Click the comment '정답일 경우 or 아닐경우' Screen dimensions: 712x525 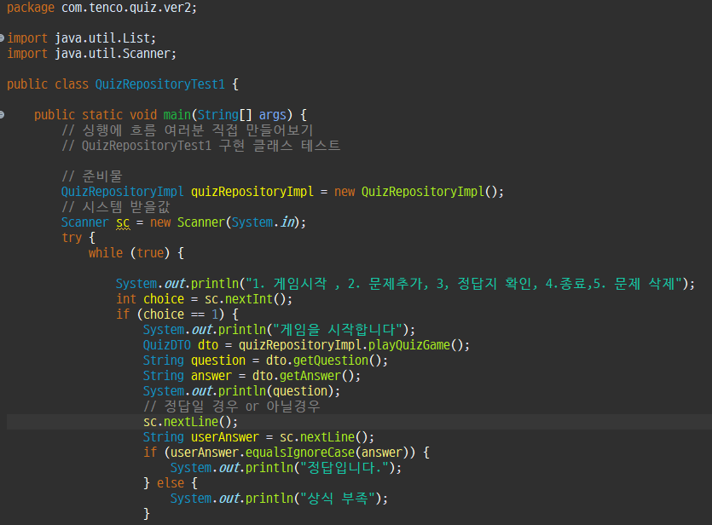click(242, 407)
